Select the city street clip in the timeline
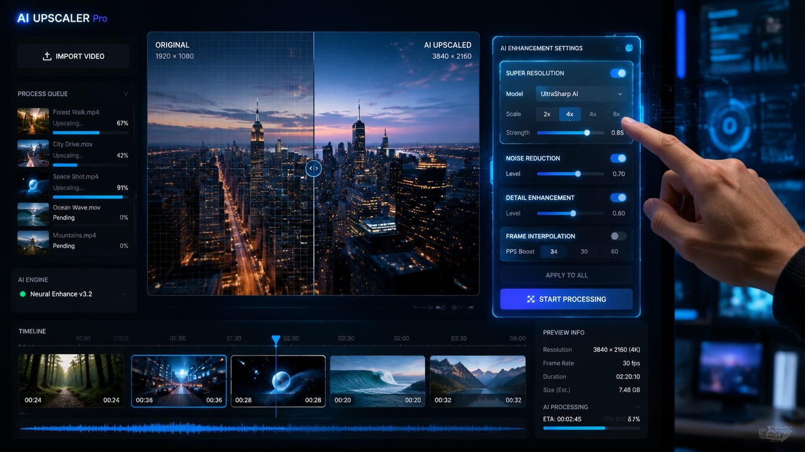The image size is (805, 452). pos(179,381)
